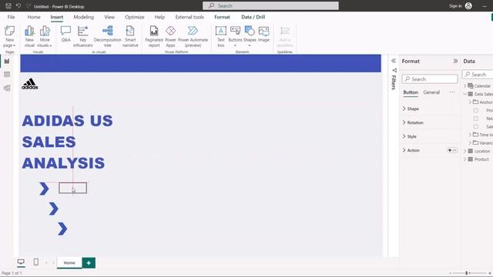Click the adidas logo image
Image resolution: width=493 pixels, height=277 pixels.
click(30, 84)
